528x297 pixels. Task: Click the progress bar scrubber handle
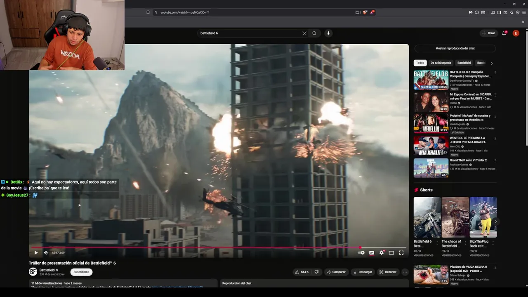pyautogui.click(x=360, y=247)
